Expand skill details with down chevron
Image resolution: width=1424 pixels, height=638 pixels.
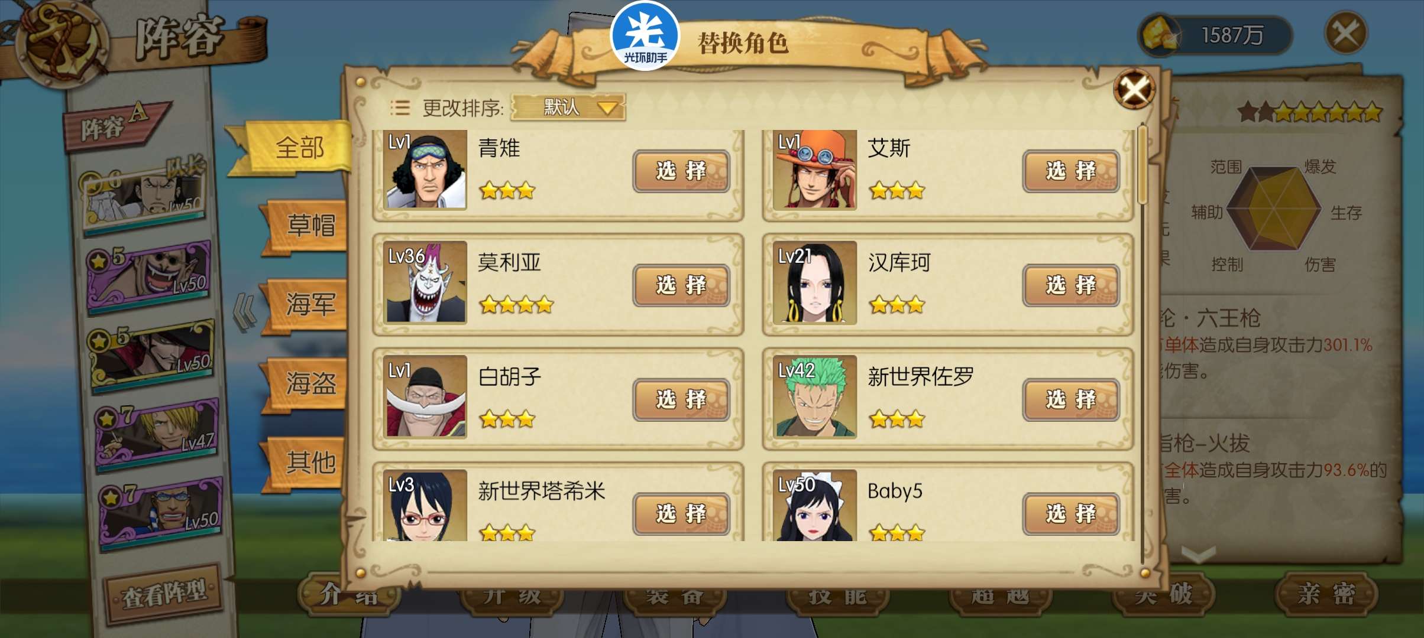pyautogui.click(x=1198, y=554)
